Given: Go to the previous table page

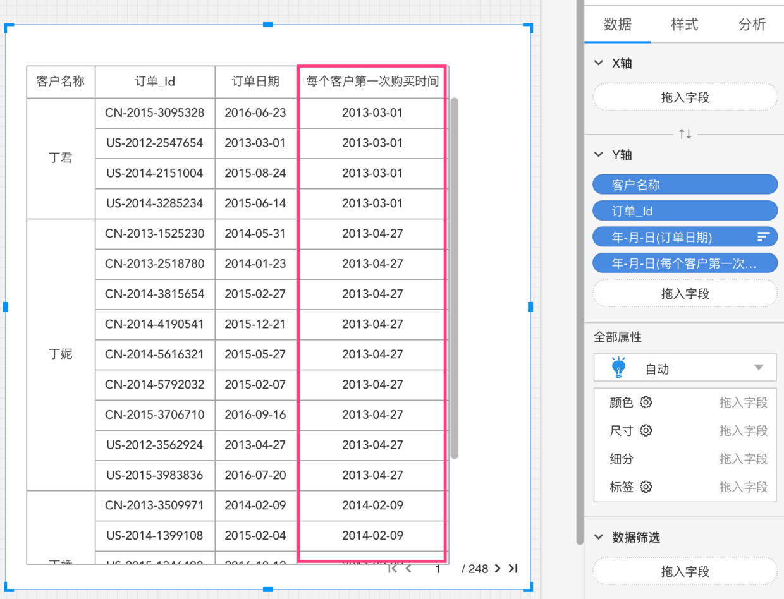Looking at the screenshot, I should [x=408, y=568].
